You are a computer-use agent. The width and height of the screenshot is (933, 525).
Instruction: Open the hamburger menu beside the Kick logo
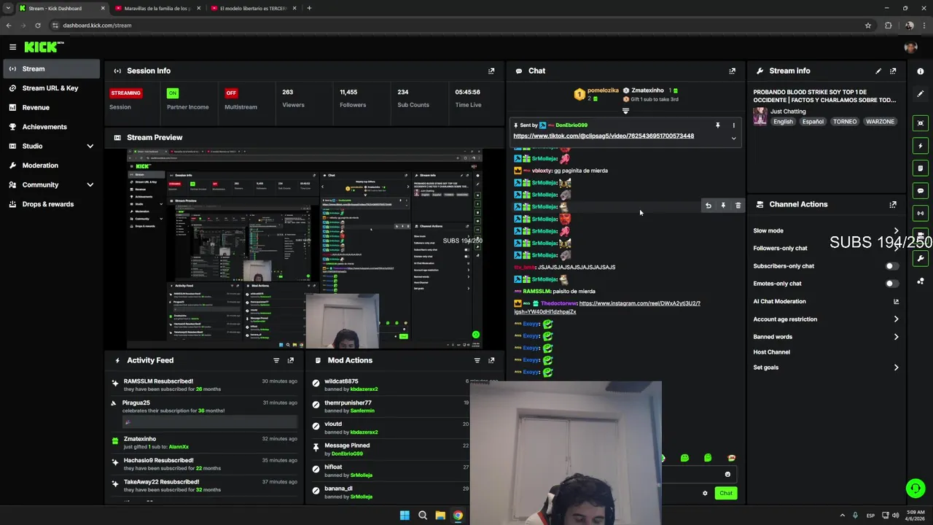click(x=12, y=47)
